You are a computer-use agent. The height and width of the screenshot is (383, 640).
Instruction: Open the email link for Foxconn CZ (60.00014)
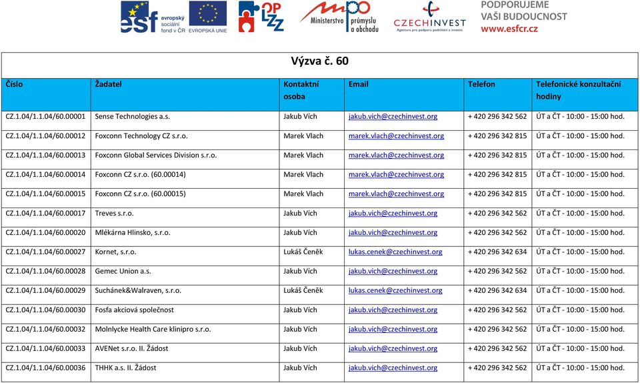pyautogui.click(x=396, y=174)
